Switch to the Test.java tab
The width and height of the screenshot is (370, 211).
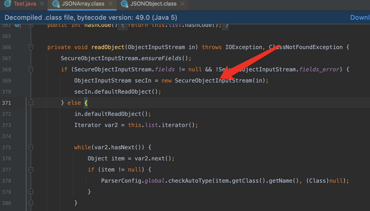25,4
